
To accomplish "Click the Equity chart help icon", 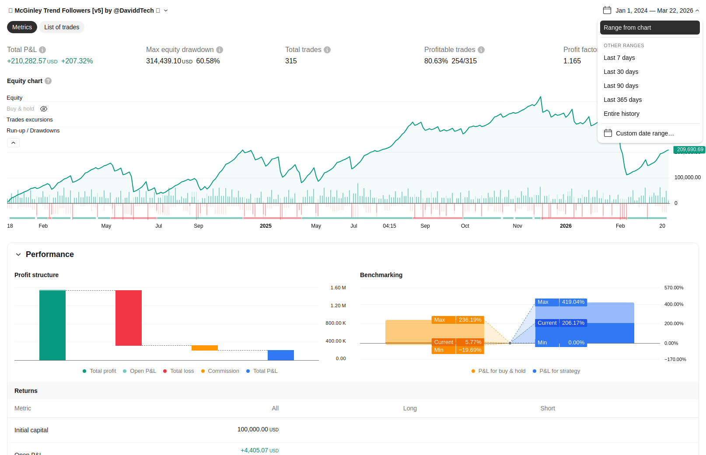I will pos(48,81).
